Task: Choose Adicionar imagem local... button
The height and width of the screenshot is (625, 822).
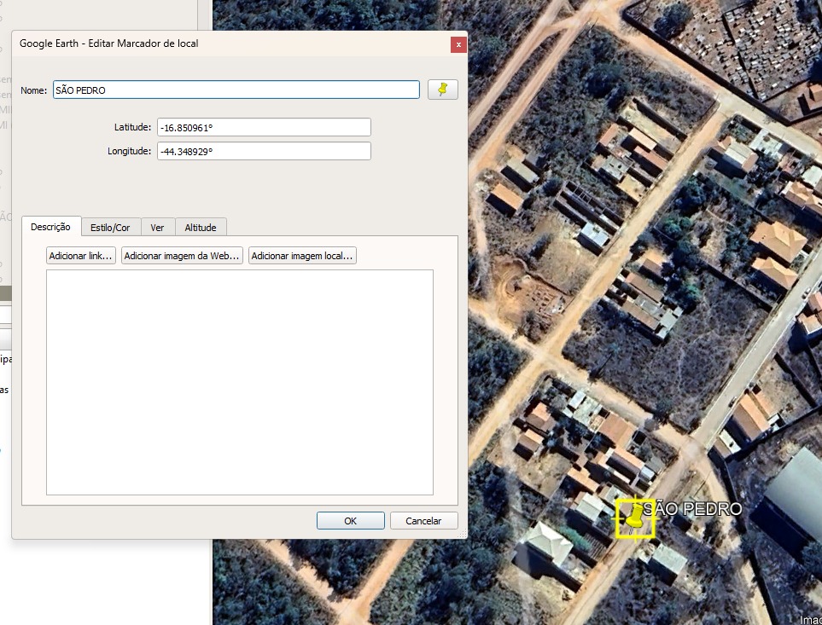Action: point(302,256)
